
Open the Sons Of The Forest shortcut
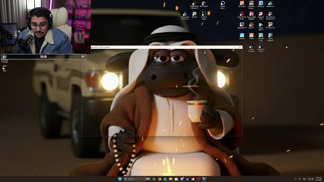click(242, 16)
